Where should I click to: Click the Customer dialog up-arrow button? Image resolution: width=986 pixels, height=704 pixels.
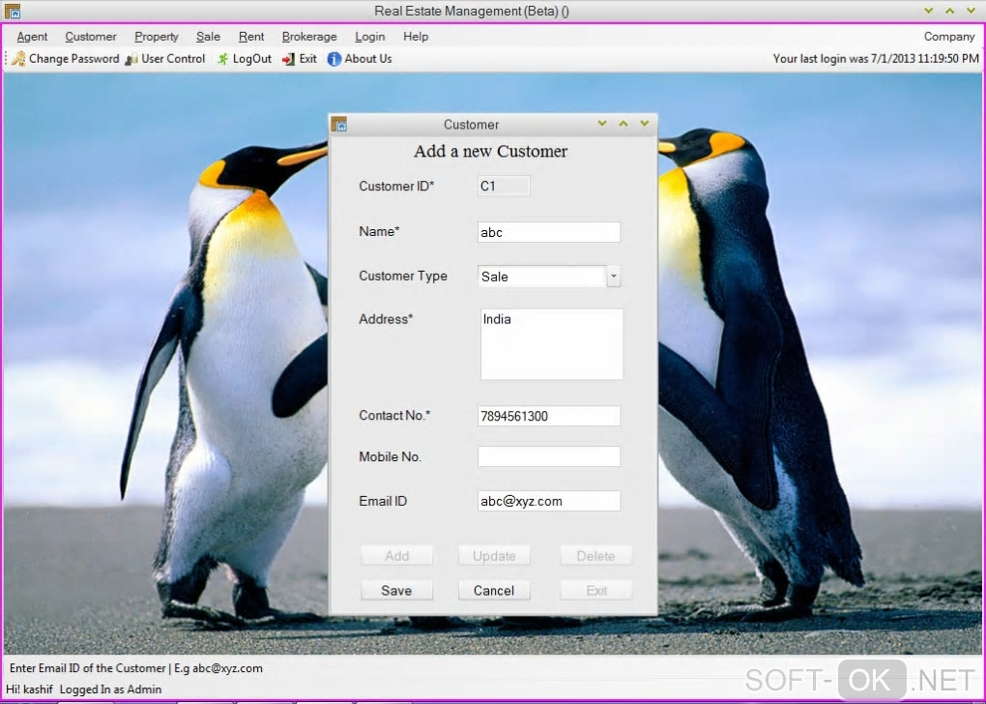tap(623, 124)
